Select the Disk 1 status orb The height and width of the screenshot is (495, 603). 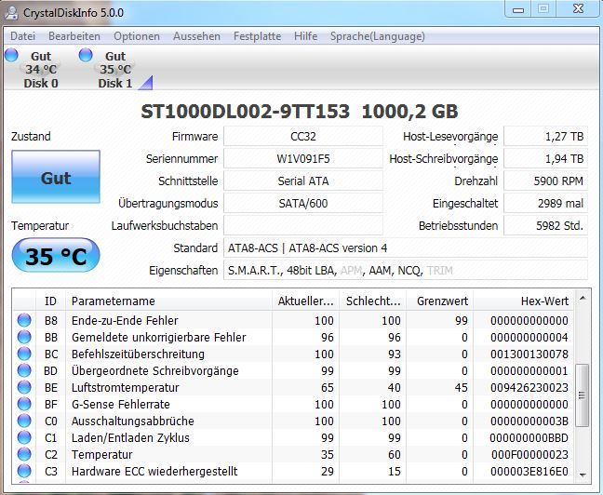(x=86, y=55)
